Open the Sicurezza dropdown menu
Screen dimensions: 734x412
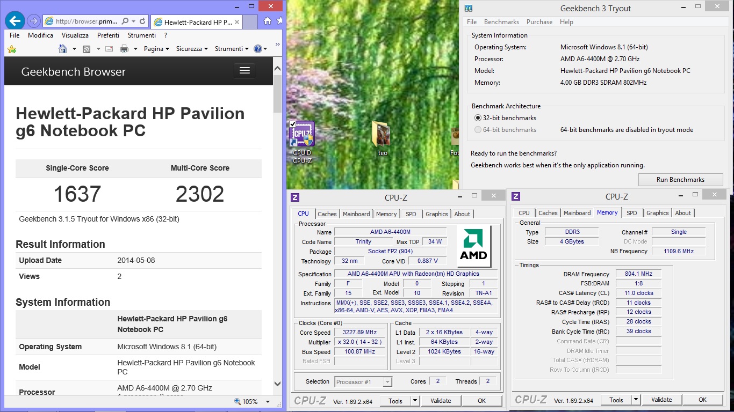(x=192, y=49)
